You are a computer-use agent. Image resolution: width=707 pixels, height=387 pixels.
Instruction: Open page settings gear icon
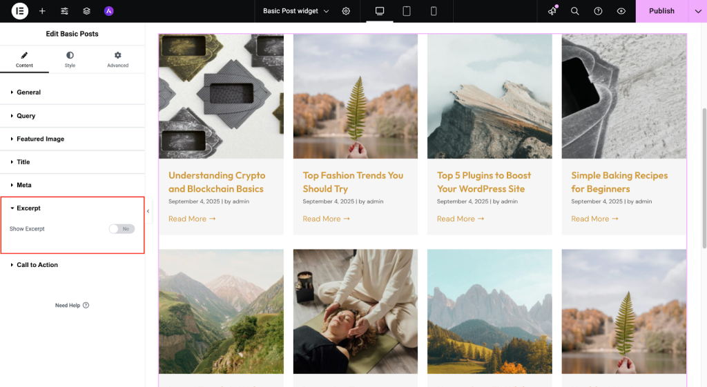[346, 11]
